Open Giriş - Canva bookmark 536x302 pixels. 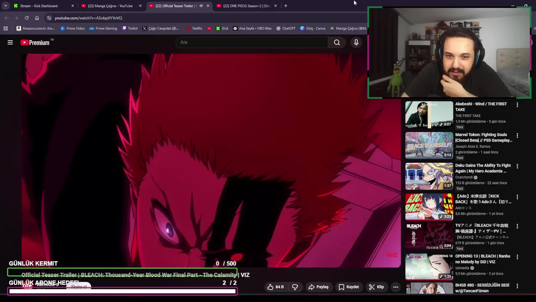pos(312,29)
